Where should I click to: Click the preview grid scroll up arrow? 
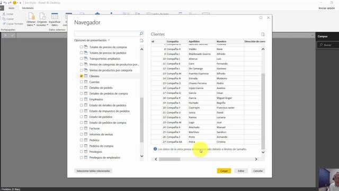[x=263, y=49]
